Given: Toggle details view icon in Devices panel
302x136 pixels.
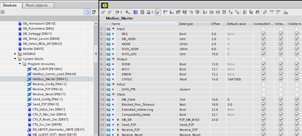Looking at the screenshot, I should [88, 12].
